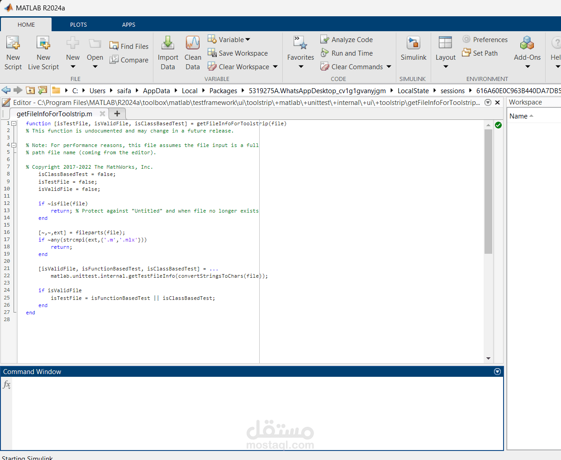The height and width of the screenshot is (460, 561).
Task: Click Clear Workspace
Action: [238, 66]
